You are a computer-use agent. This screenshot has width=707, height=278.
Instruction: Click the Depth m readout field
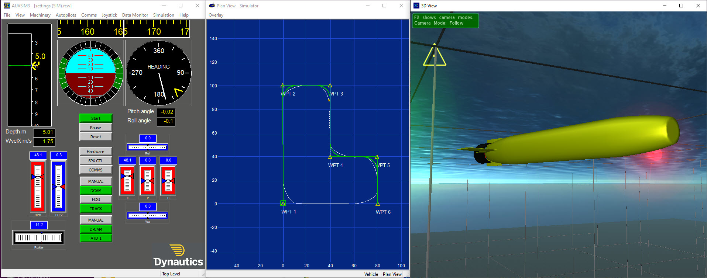point(44,132)
